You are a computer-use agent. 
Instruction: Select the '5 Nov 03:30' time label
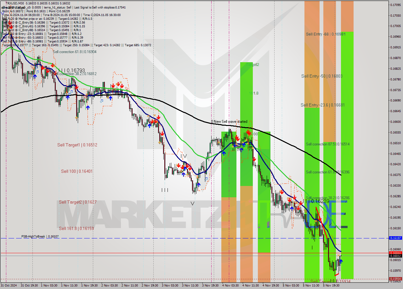click(x=291, y=286)
